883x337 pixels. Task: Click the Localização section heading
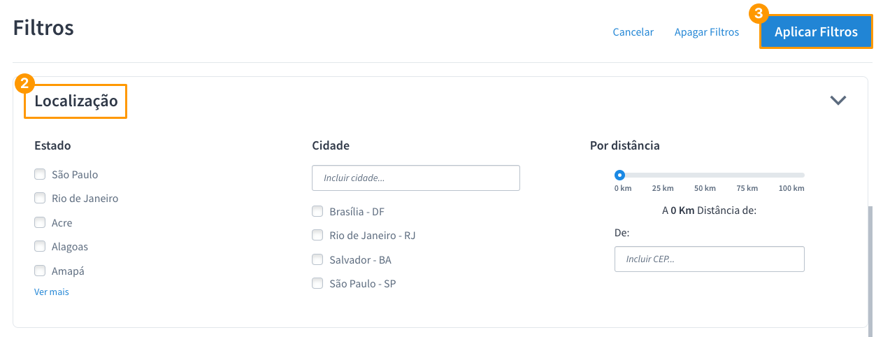point(76,101)
